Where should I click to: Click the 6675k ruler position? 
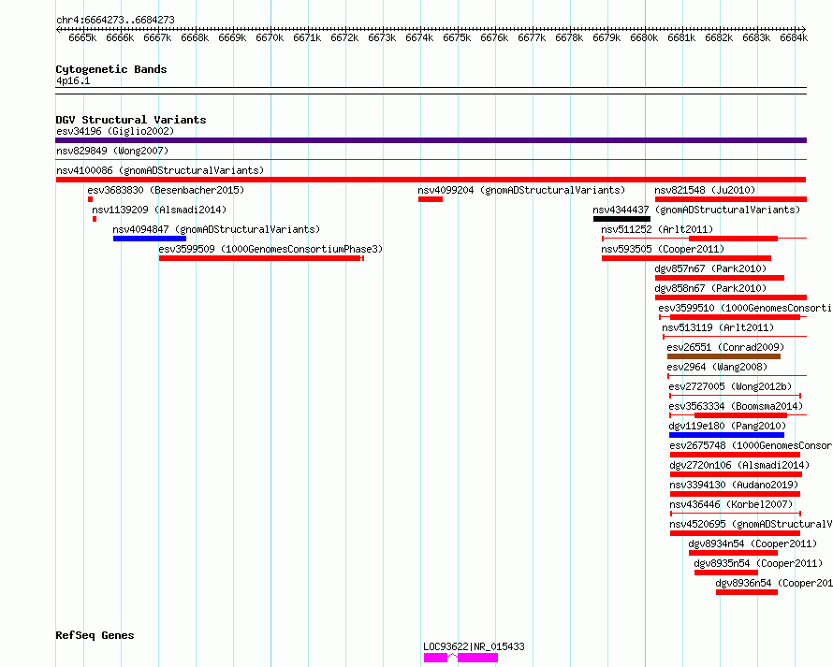point(457,37)
